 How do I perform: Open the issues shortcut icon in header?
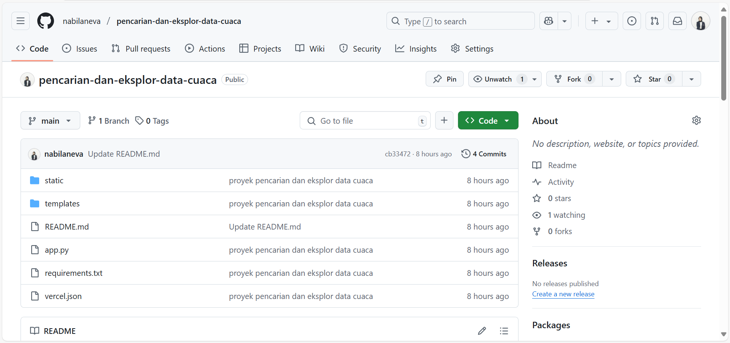631,21
